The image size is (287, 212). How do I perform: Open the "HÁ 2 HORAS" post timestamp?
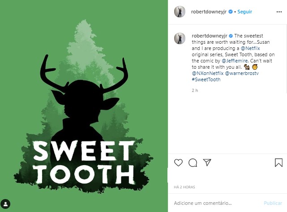[185, 187]
